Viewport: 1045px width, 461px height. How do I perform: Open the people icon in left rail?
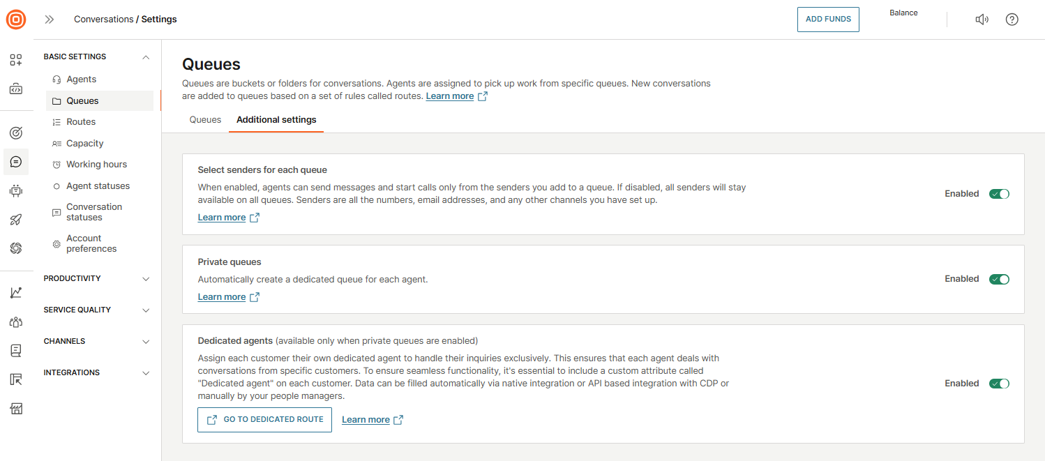coord(16,322)
